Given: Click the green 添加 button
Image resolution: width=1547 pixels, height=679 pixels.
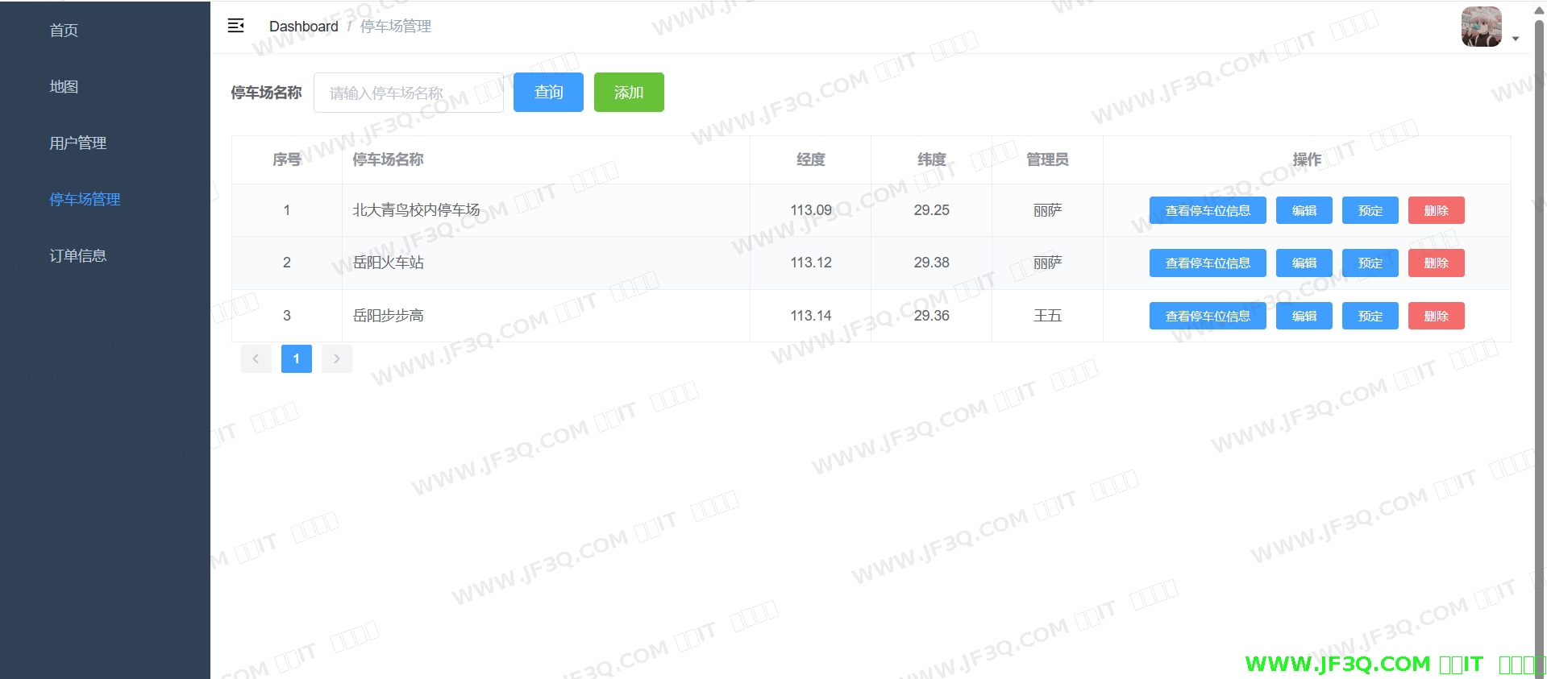Looking at the screenshot, I should 629,93.
